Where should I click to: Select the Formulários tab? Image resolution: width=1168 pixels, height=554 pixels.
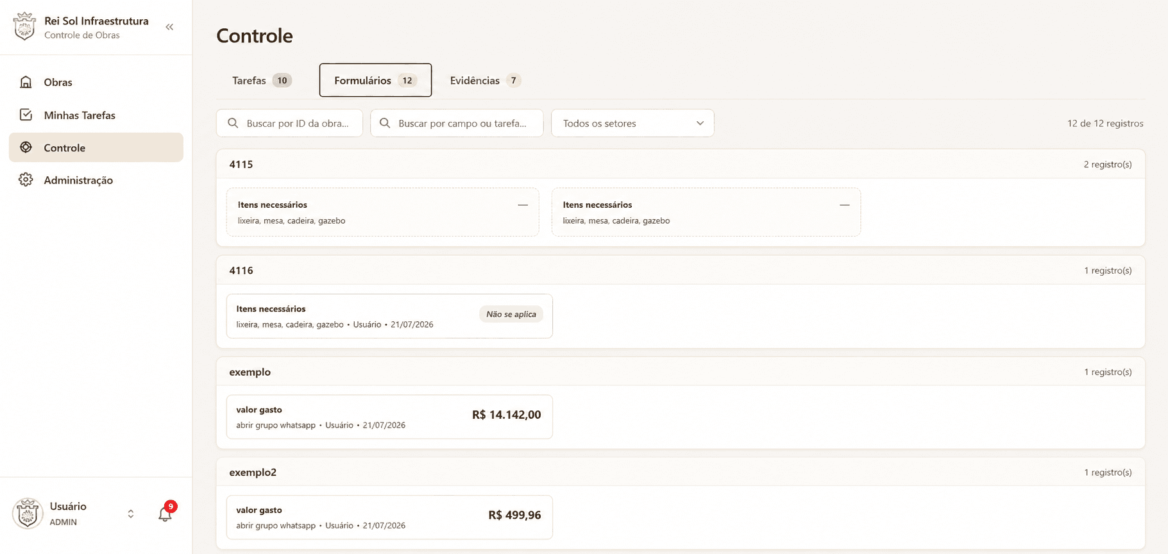[x=375, y=80]
